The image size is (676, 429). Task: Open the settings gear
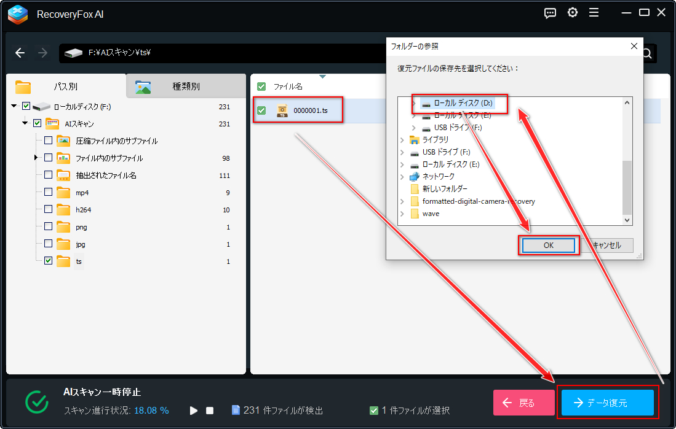[x=573, y=13]
